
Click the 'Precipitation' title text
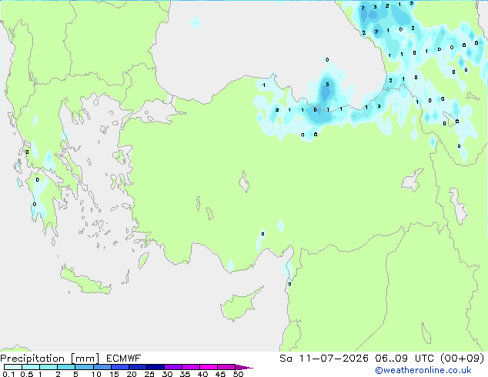[32, 359]
